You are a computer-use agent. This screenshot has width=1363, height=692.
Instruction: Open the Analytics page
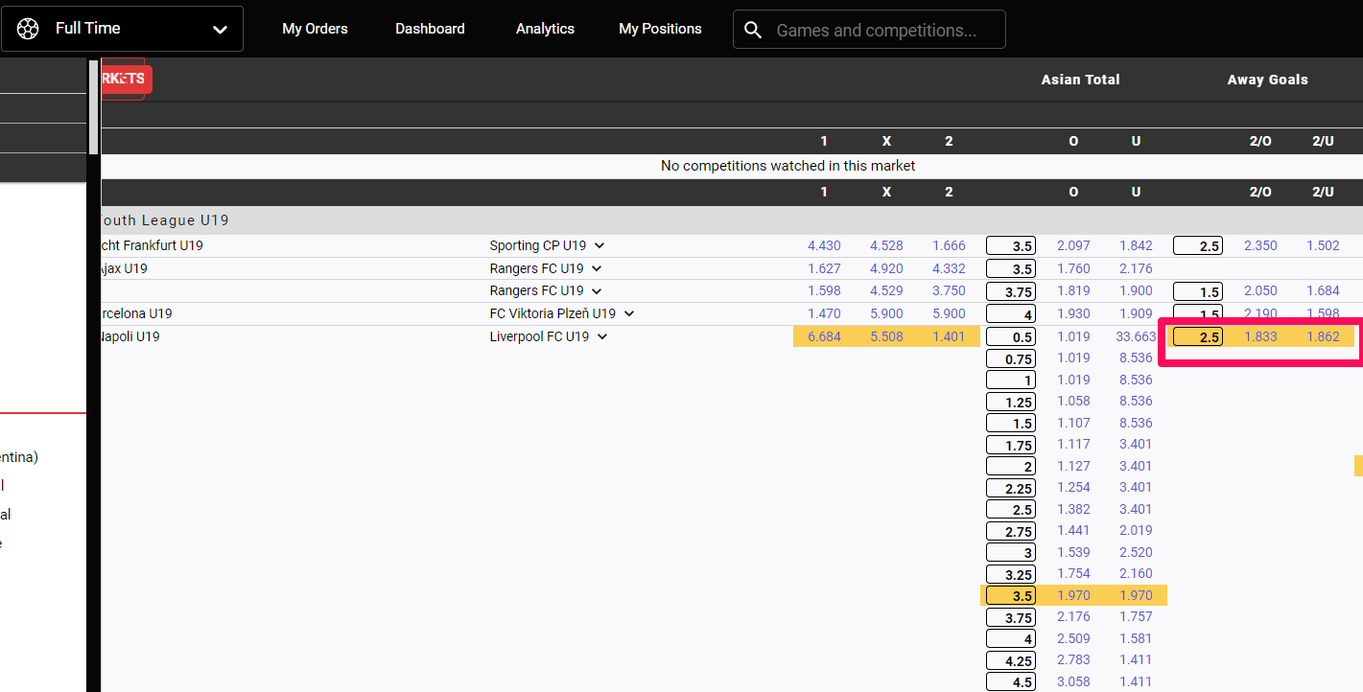545,29
